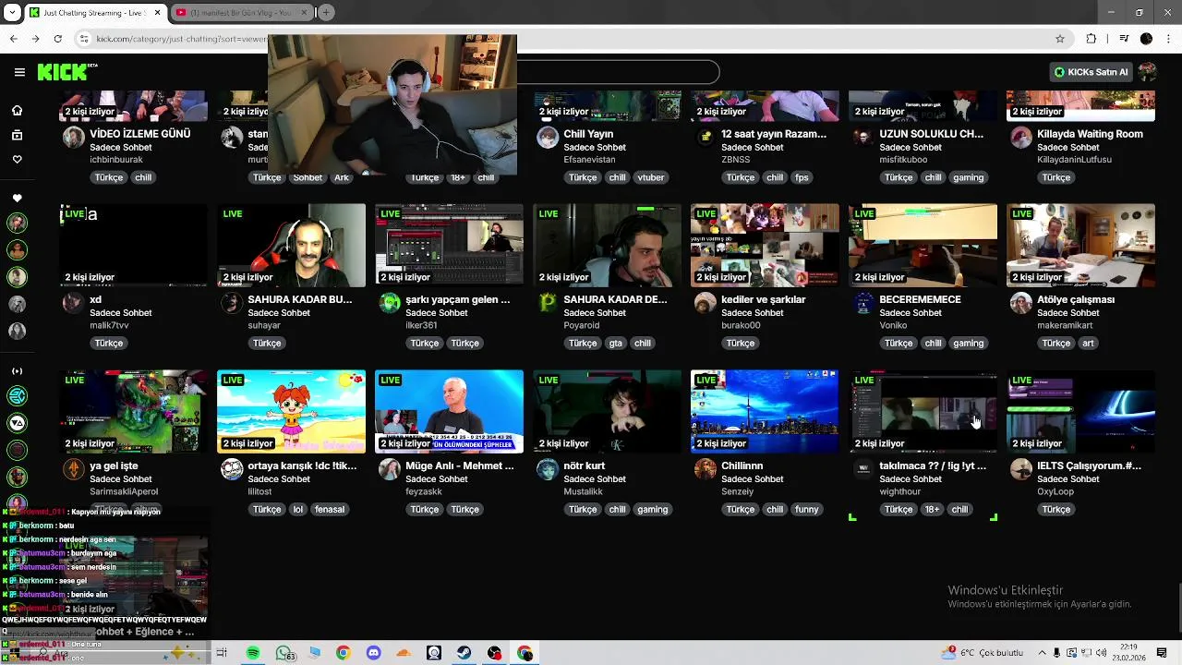Click SarimsakliAperol channel avatar
The width and height of the screenshot is (1182, 665).
click(x=74, y=470)
